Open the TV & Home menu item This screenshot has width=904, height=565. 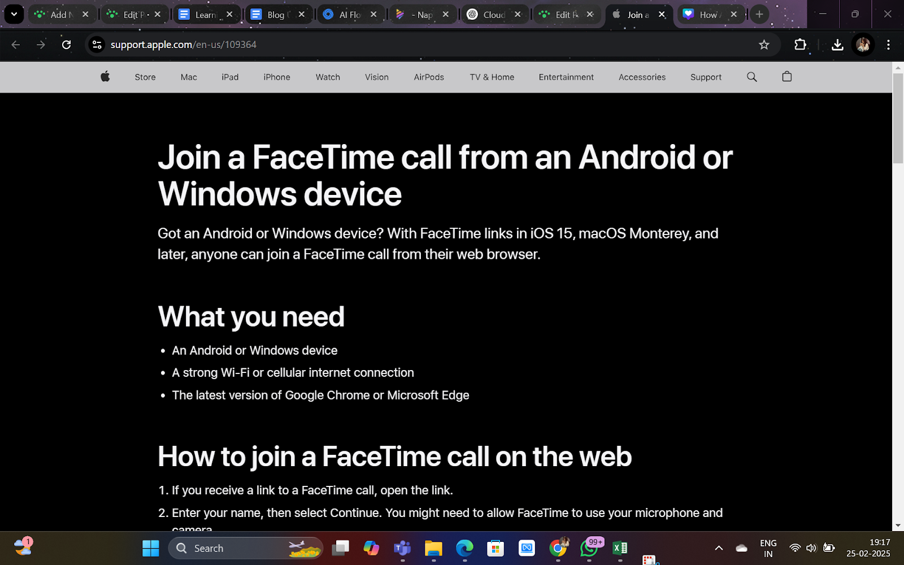(492, 77)
